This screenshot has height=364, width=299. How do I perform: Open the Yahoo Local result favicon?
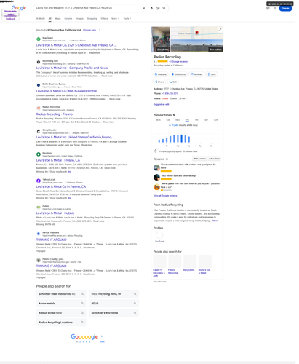pos(39,181)
